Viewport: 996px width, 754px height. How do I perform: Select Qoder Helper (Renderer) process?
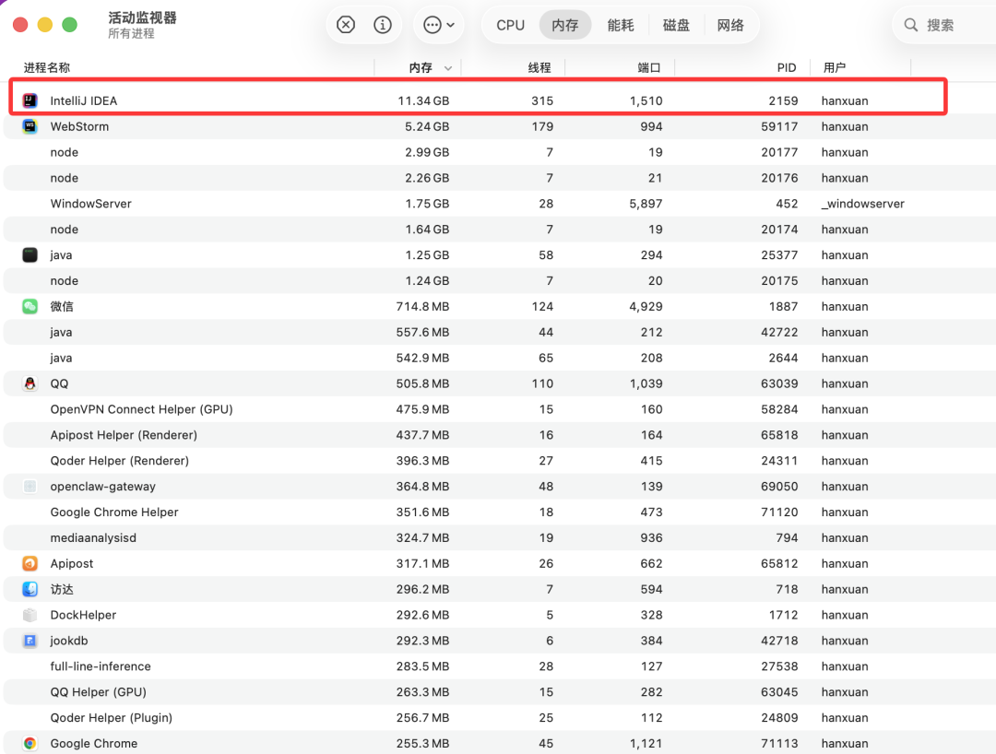pos(498,461)
